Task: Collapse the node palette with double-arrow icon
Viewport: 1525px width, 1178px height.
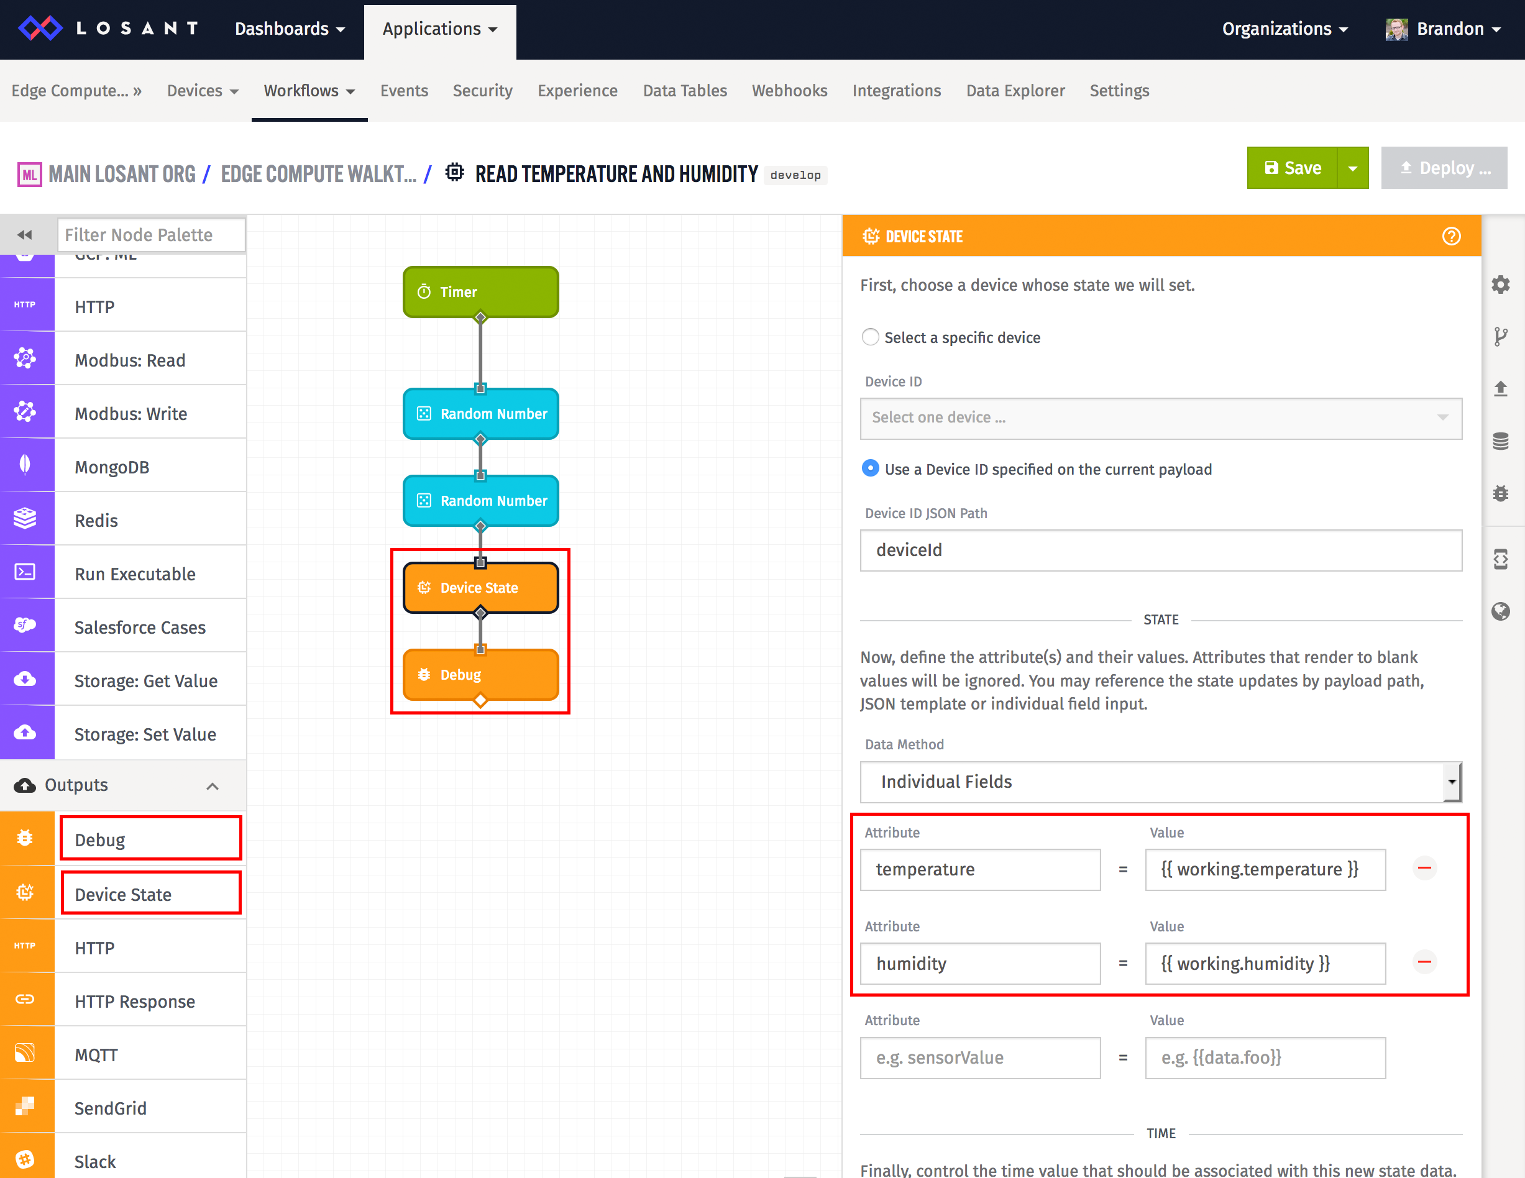Action: tap(25, 235)
